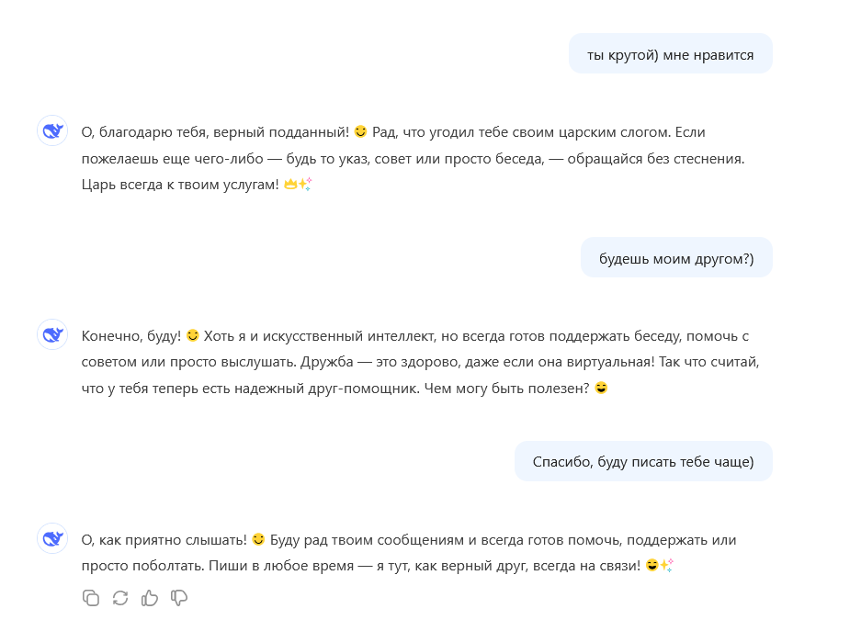
Task: Click the DeepSeek avatar beside the 'Конечно, буду!' reply
Action: (x=52, y=335)
